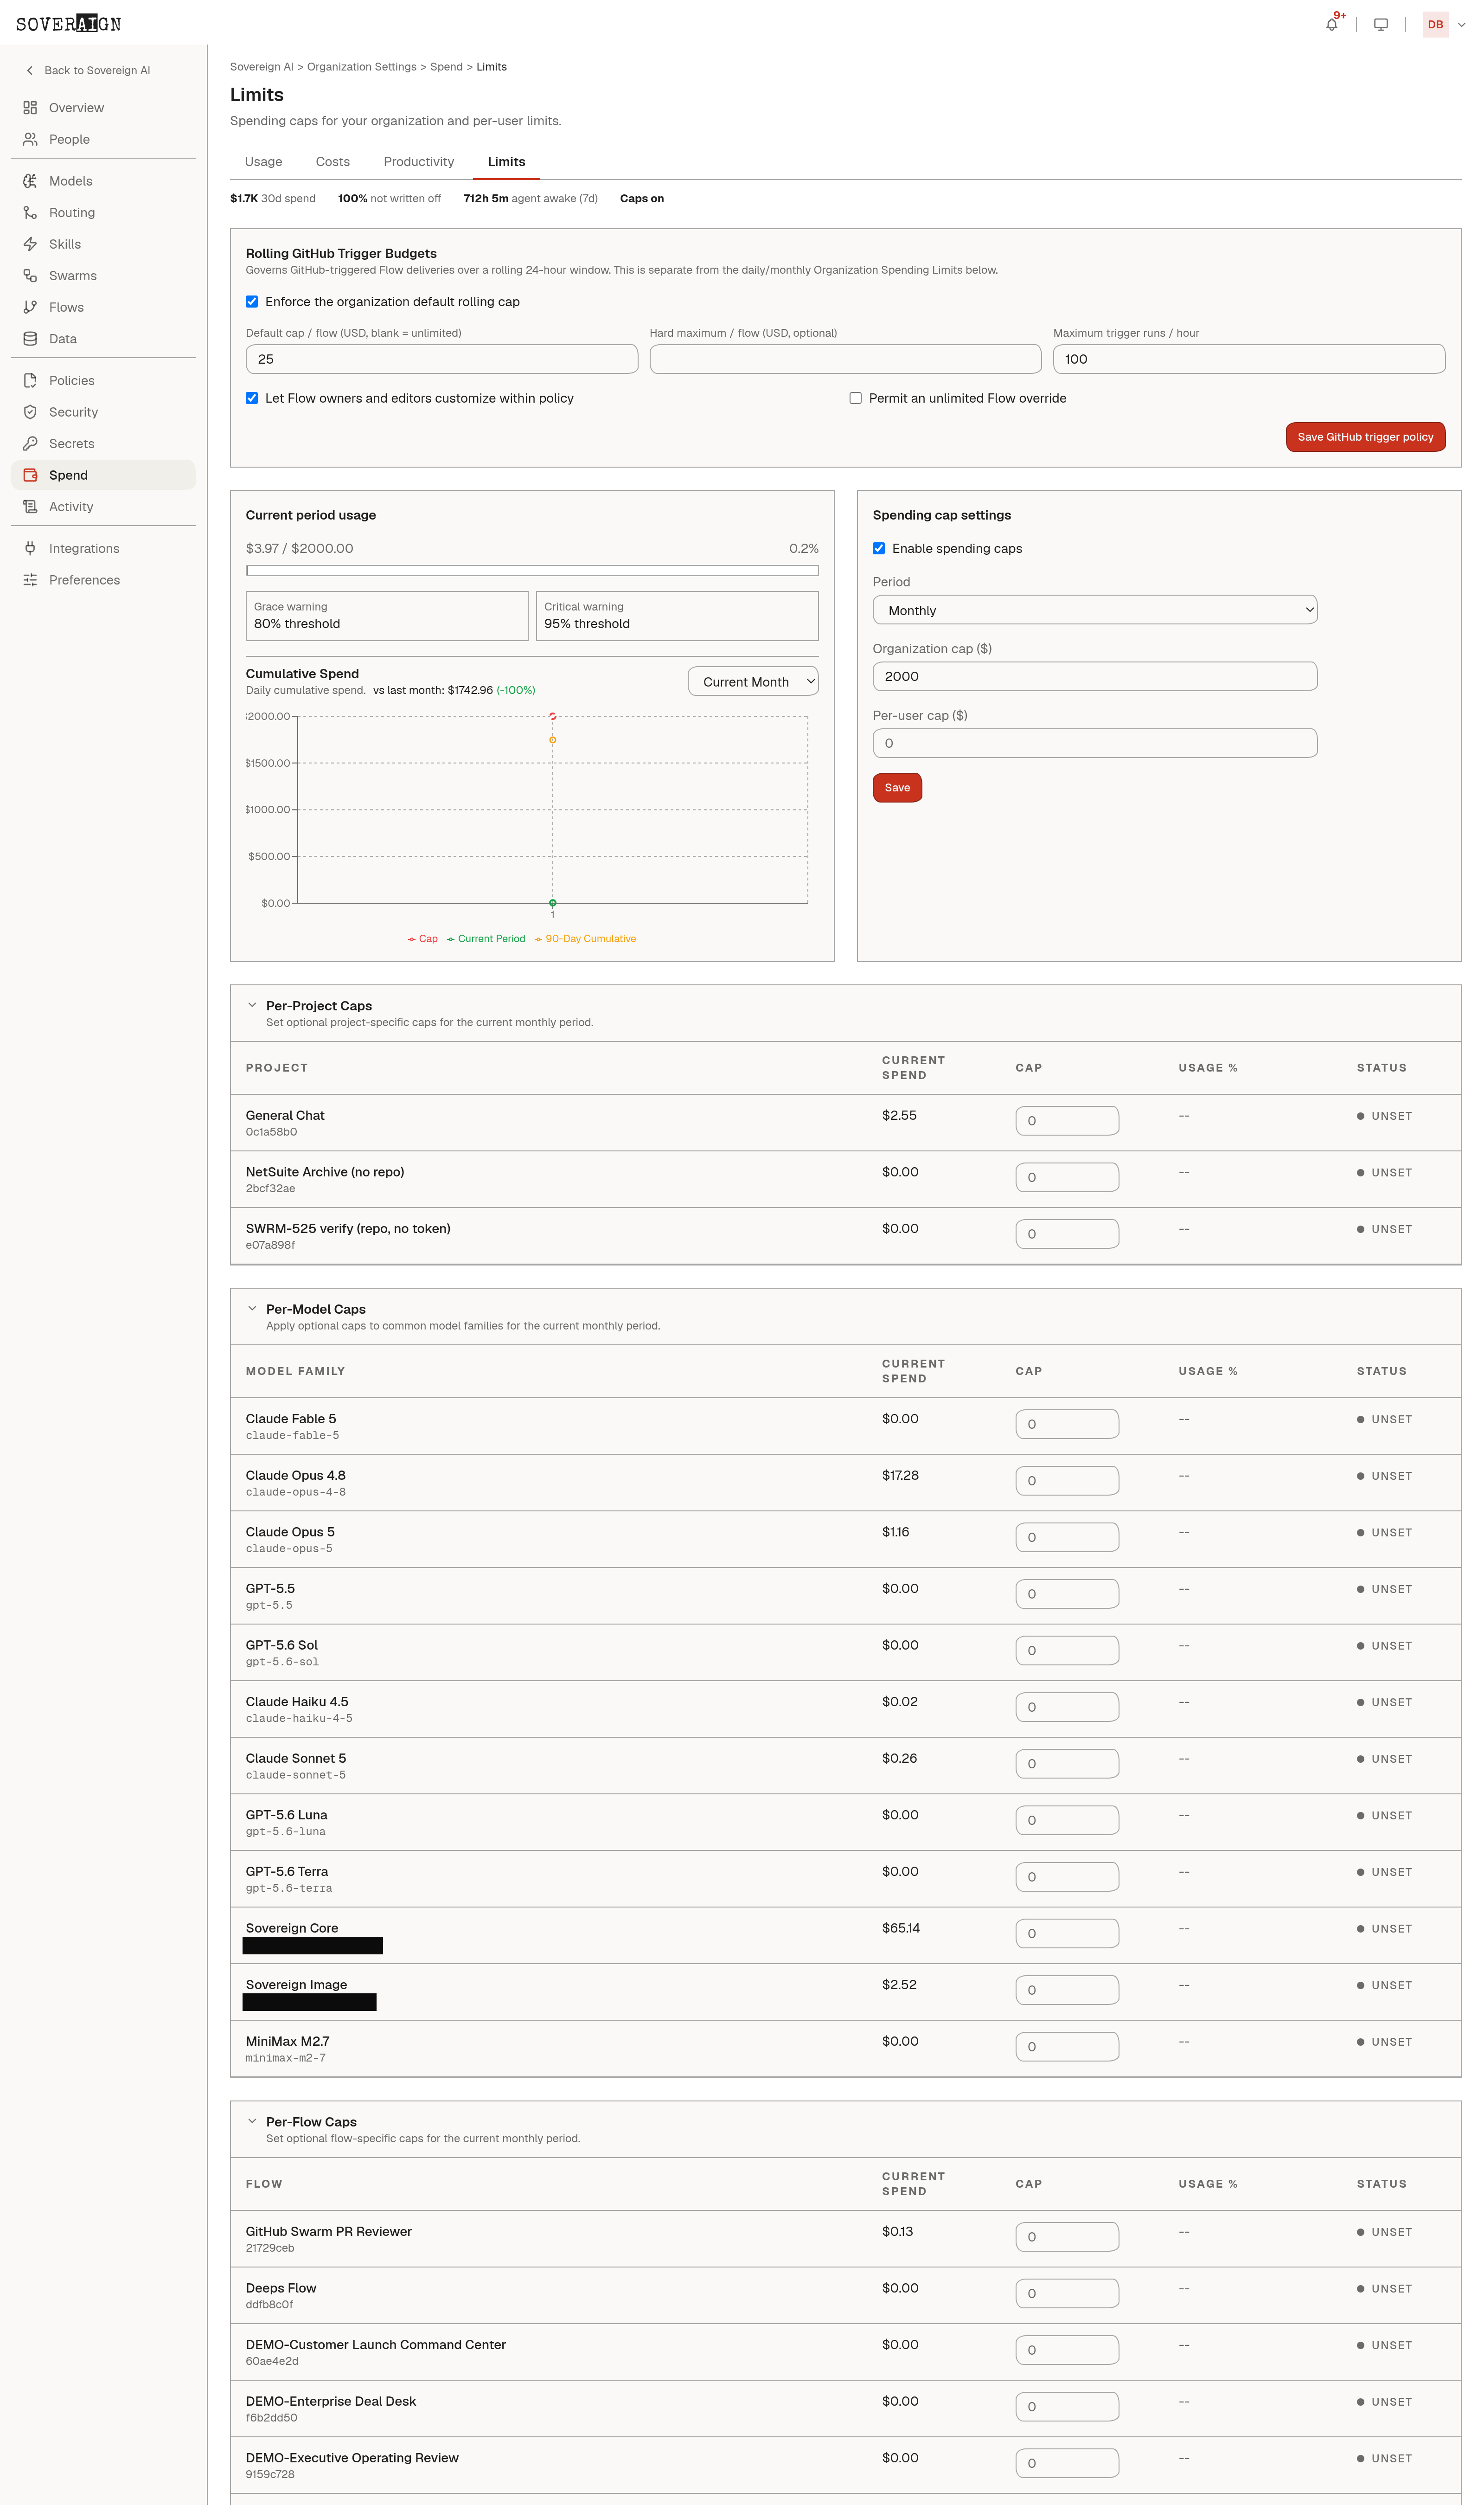Click the current period usage progress bar
Screen dimensions: 1484x2505
pos(532,571)
